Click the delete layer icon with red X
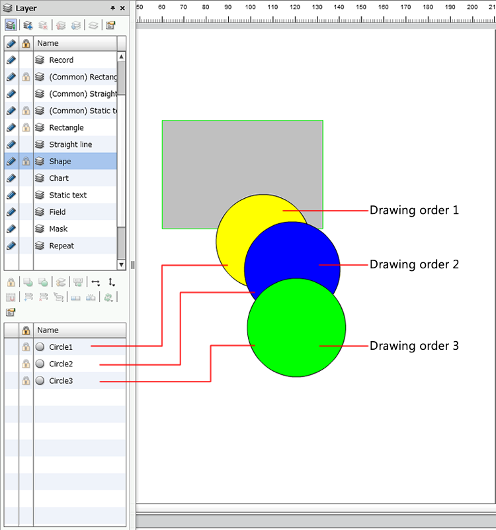This screenshot has width=496, height=530. pos(43,25)
